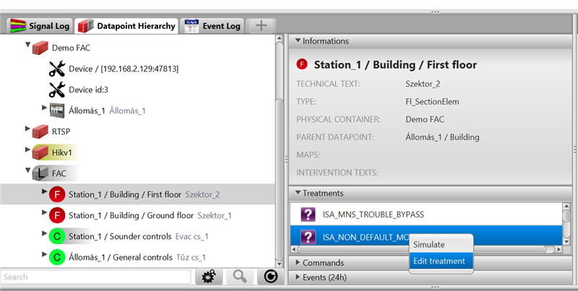Click the gear settings icon beside search

(x=208, y=277)
